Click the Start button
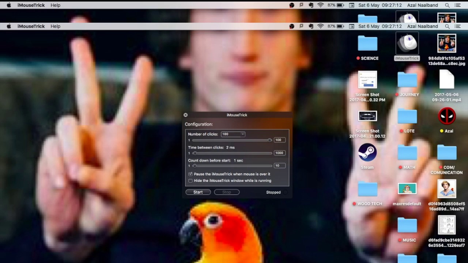Viewport: 468px width, 263px height. [x=198, y=192]
